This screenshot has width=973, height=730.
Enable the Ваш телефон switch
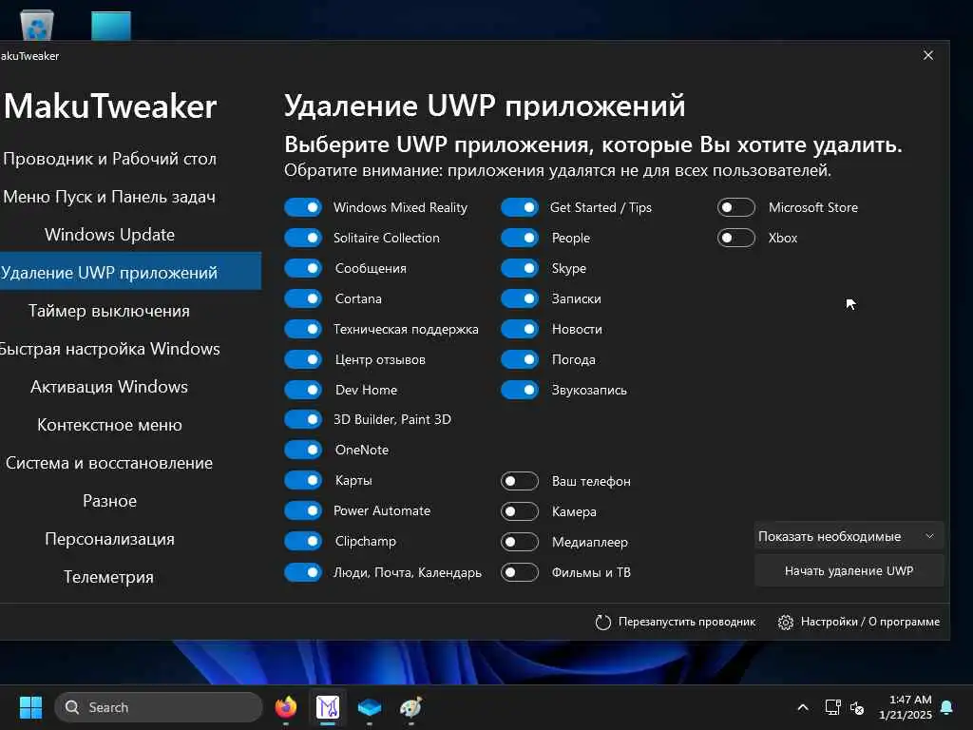tap(520, 481)
